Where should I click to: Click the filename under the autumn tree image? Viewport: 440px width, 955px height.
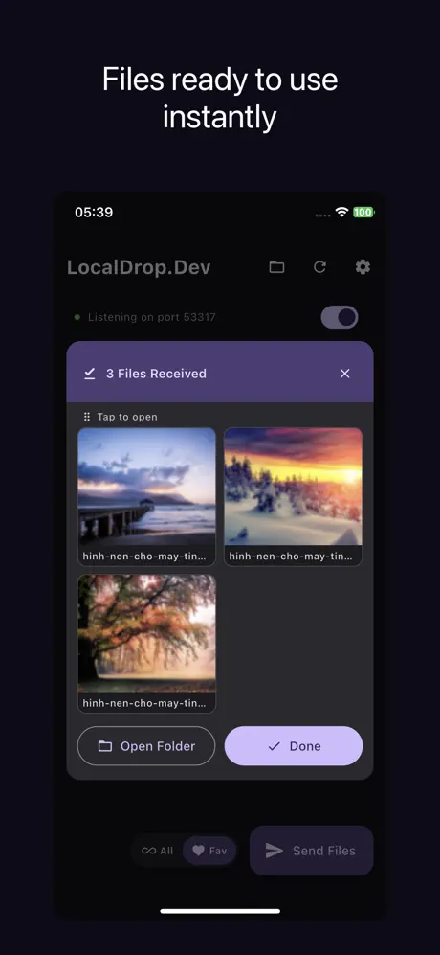click(x=144, y=703)
